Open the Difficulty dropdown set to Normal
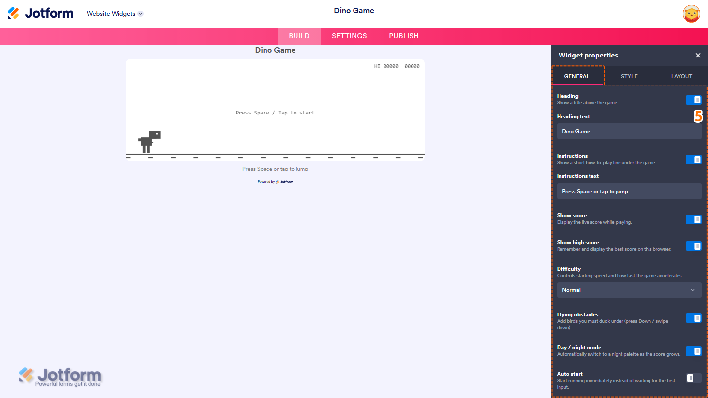Viewport: 708px width, 398px height. 629,290
